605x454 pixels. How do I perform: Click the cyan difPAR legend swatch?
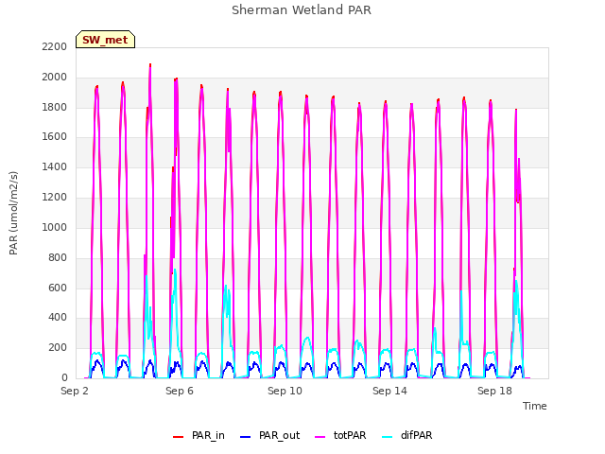point(388,437)
